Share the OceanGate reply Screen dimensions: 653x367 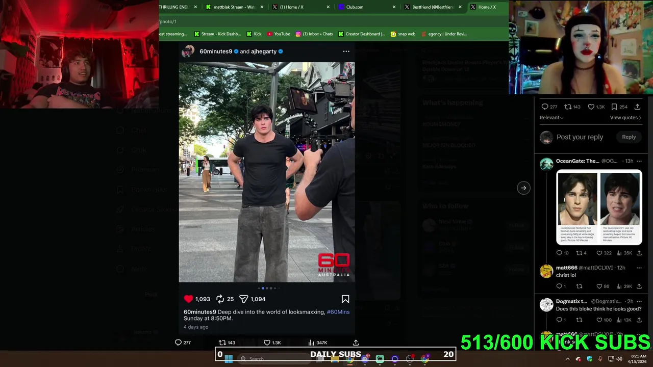pos(639,253)
